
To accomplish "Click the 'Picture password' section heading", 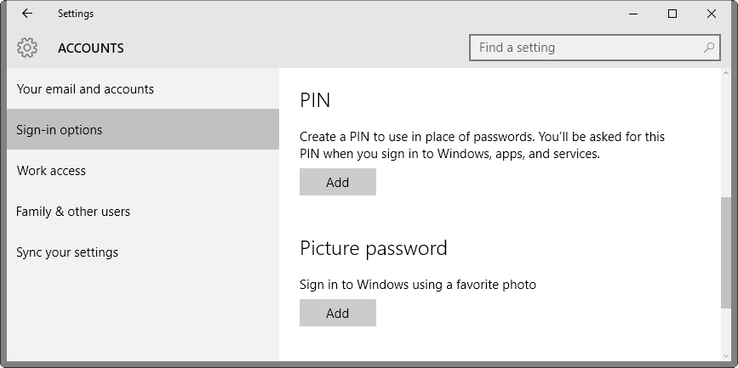I will 374,248.
